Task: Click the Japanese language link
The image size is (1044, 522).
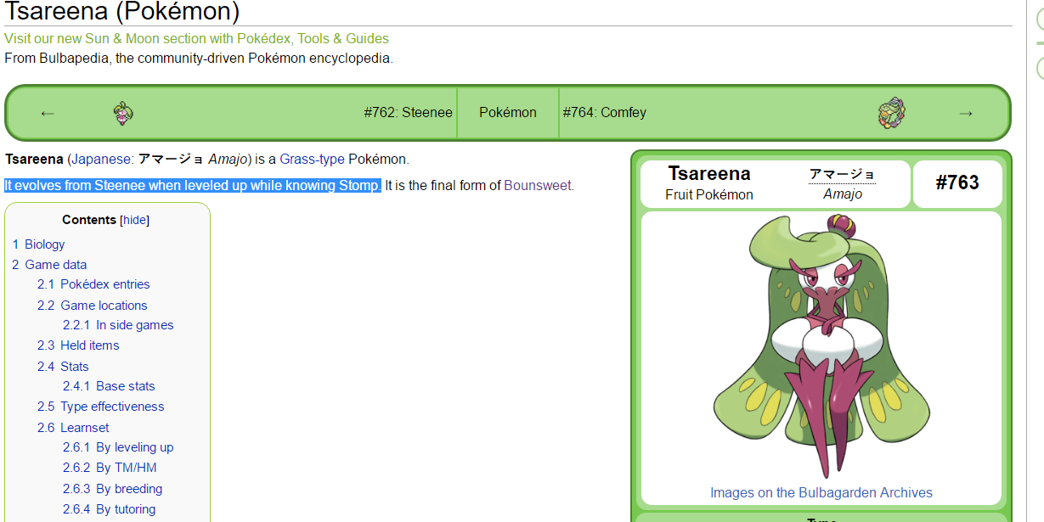Action: [102, 159]
